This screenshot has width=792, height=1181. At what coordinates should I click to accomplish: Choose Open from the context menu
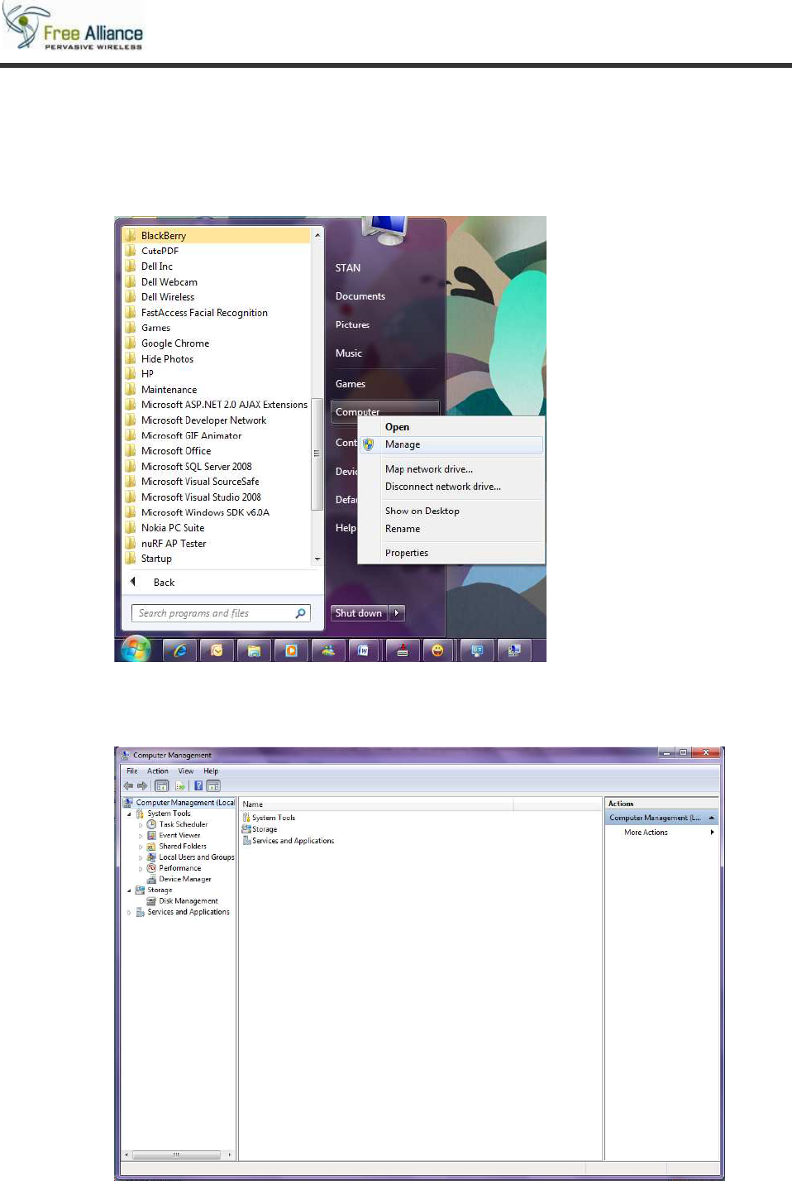451,427
